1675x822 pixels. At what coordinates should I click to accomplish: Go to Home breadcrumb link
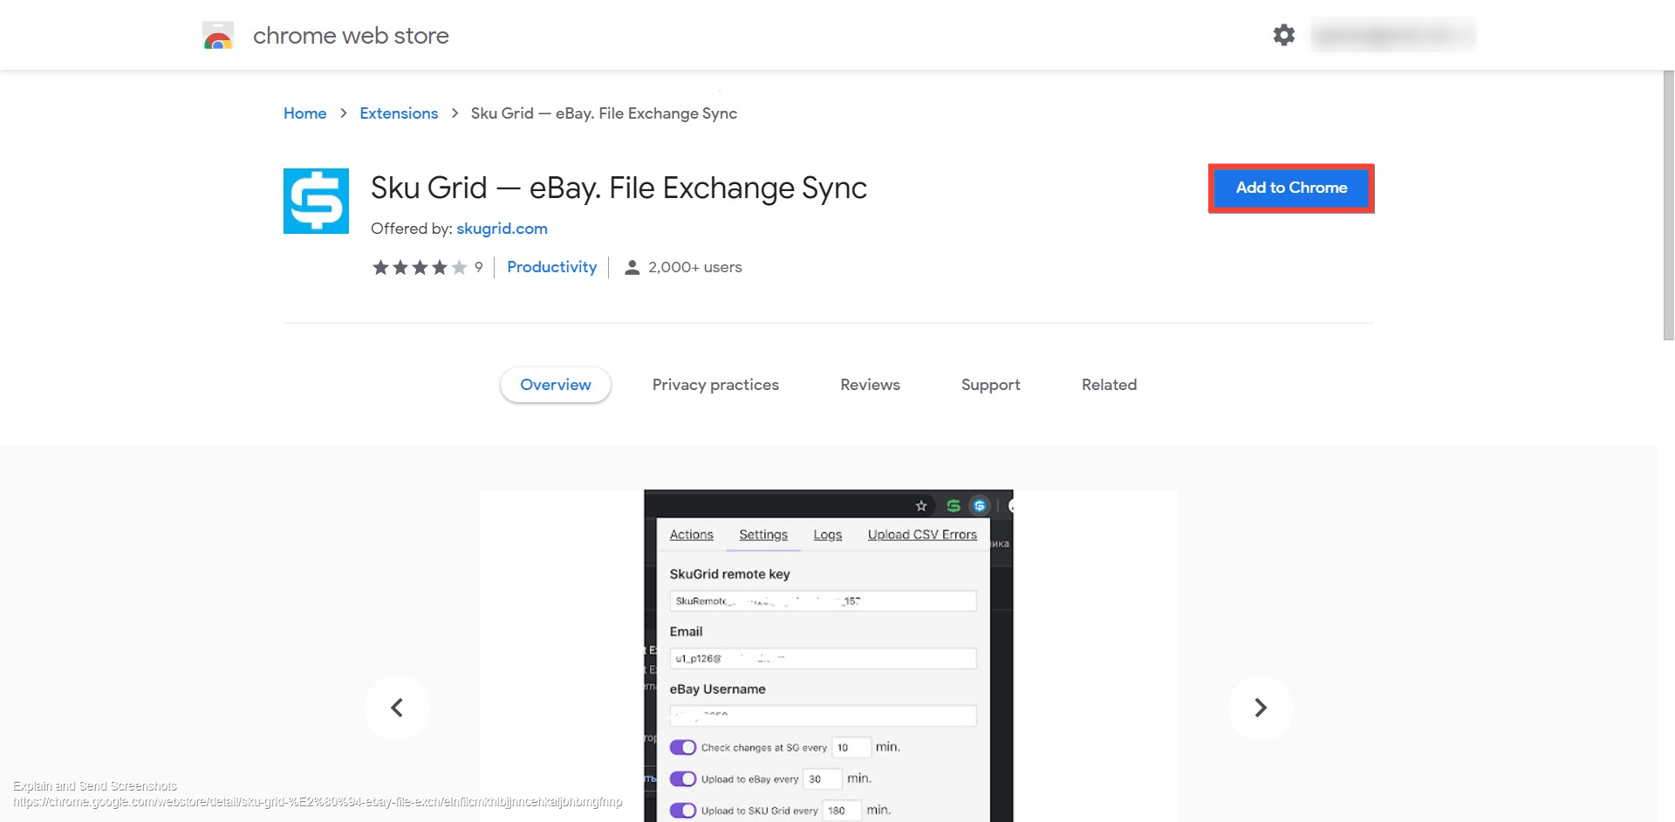pyautogui.click(x=304, y=113)
